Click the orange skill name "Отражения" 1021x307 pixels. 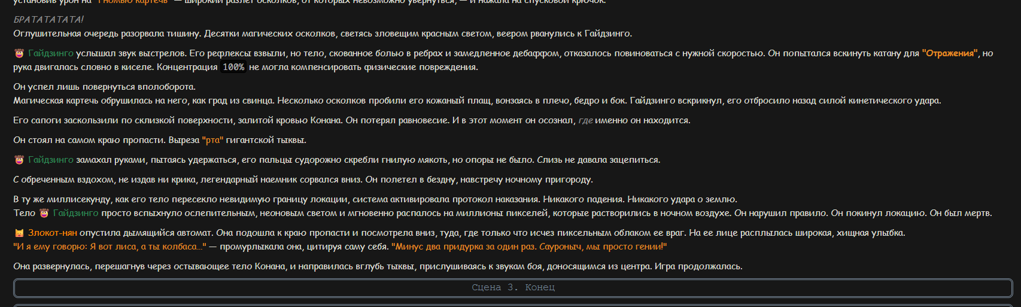click(x=950, y=54)
